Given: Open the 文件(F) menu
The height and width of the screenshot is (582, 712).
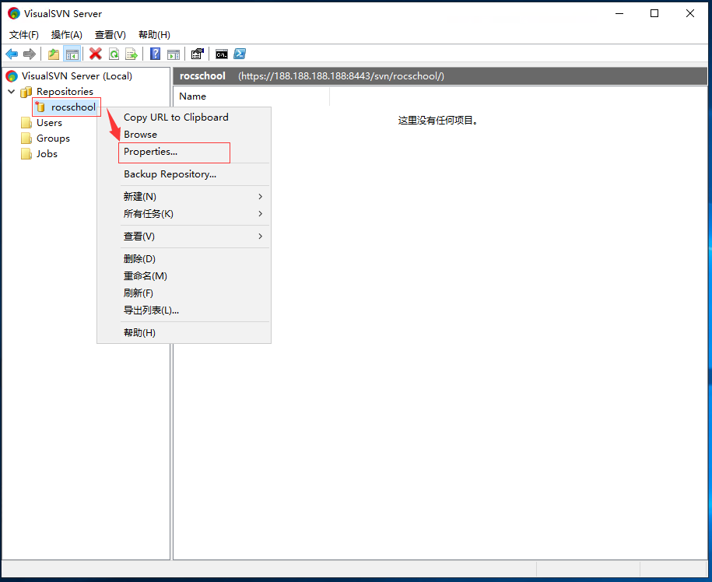Looking at the screenshot, I should point(24,35).
